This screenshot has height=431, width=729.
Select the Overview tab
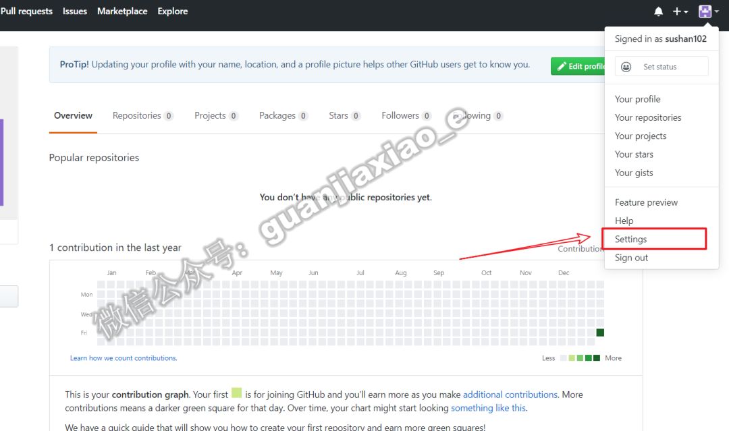point(73,115)
